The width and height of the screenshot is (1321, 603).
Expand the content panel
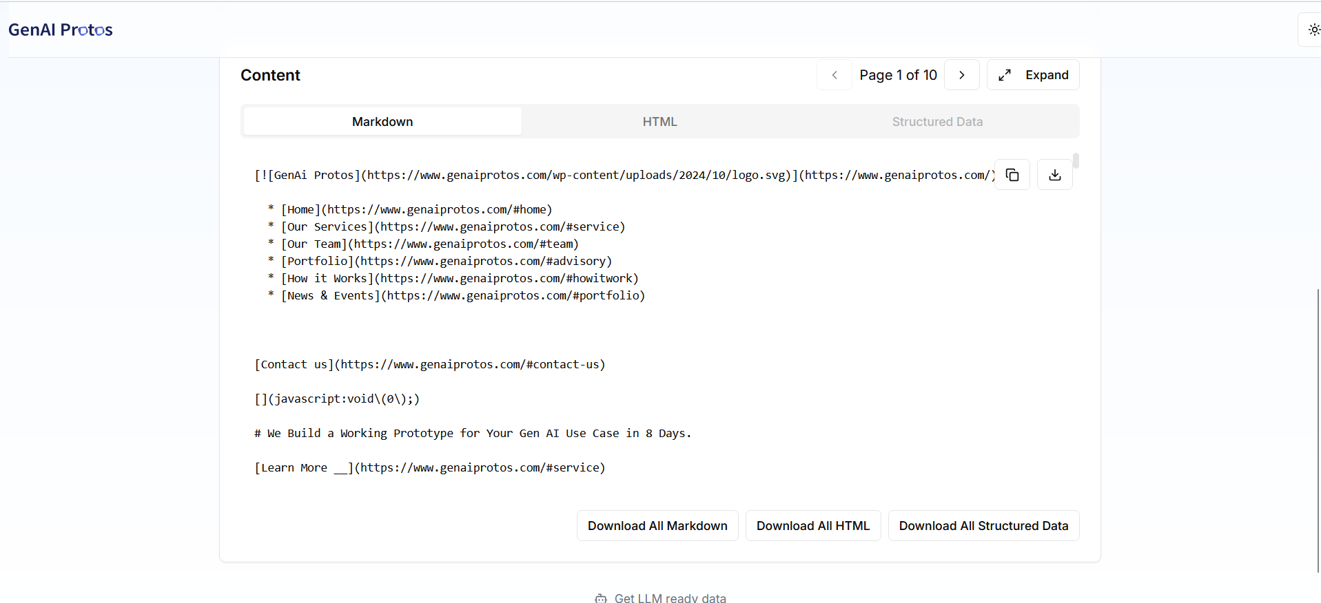[1033, 75]
